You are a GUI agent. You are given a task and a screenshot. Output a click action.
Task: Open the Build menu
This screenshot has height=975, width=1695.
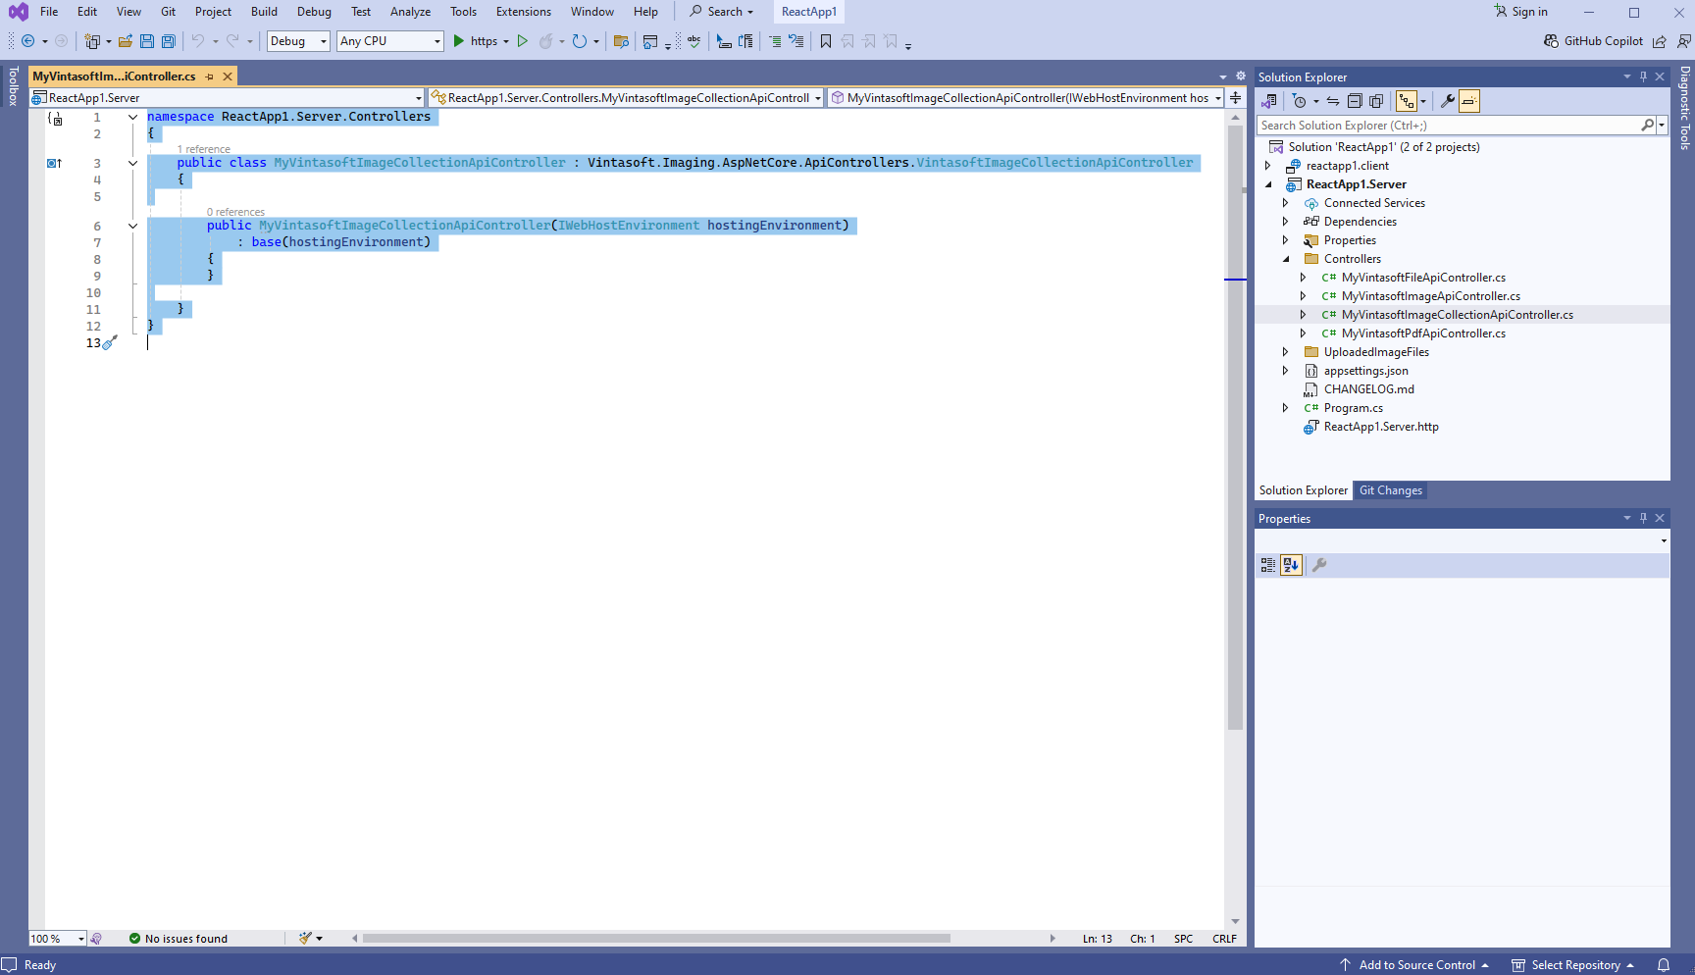pos(264,12)
